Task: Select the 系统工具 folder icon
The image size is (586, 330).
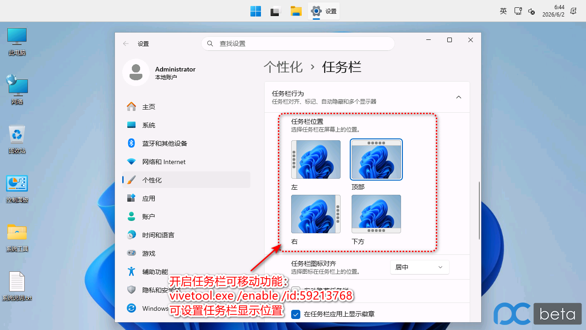Action: point(17,237)
